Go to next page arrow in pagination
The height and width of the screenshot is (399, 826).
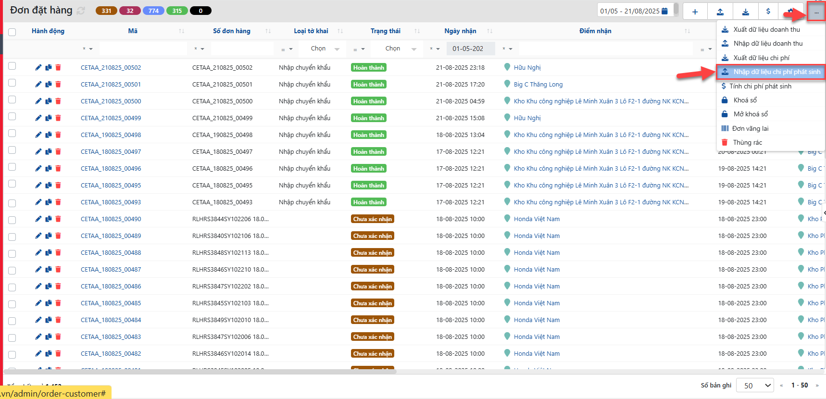pyautogui.click(x=817, y=386)
